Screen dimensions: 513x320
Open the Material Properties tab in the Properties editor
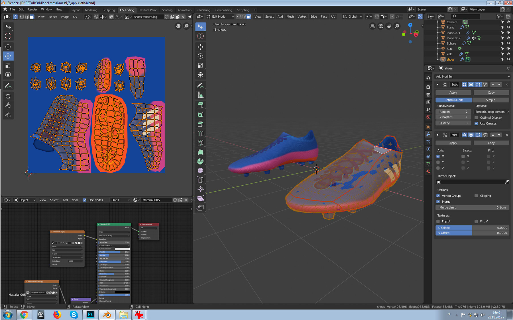(x=428, y=171)
